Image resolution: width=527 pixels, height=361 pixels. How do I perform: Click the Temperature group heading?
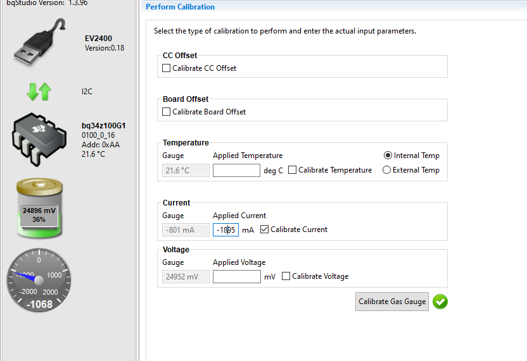(186, 143)
